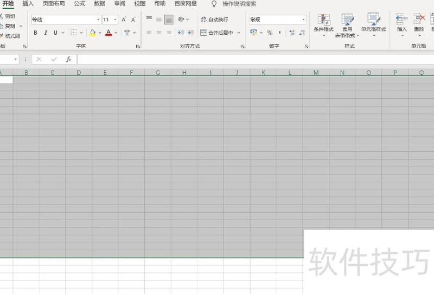Open number format dialog launcher
Viewport: 434px width, 294px height.
click(307, 47)
